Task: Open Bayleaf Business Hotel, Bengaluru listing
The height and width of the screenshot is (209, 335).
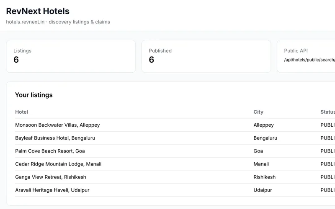Action: (55, 138)
